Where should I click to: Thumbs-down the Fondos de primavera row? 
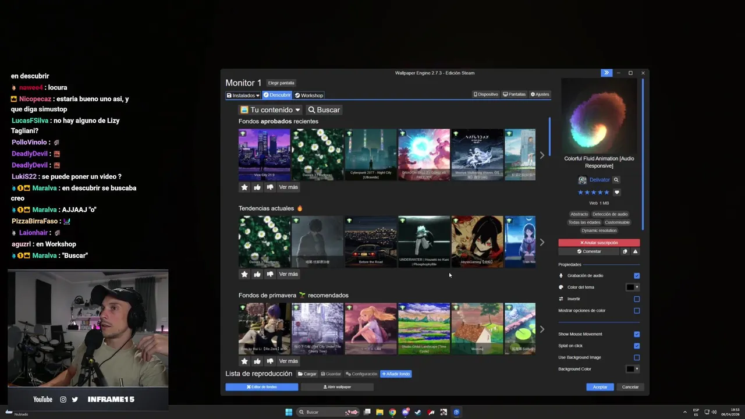[270, 361]
